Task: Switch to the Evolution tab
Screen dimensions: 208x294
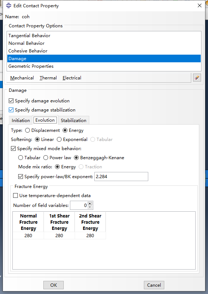Action: click(45, 120)
